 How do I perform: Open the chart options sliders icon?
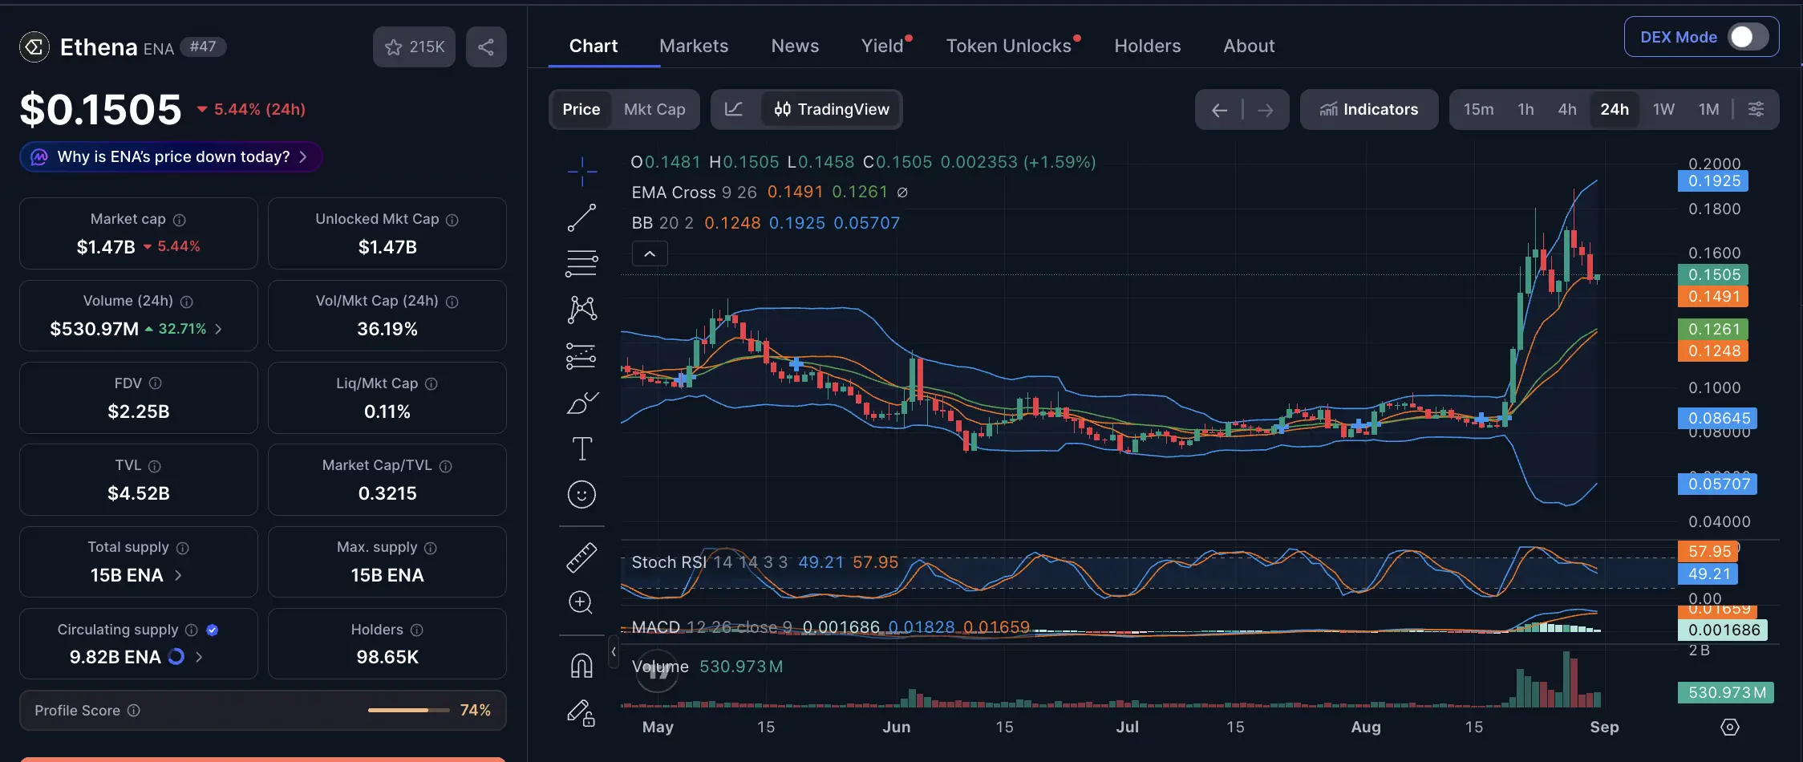coord(1756,109)
